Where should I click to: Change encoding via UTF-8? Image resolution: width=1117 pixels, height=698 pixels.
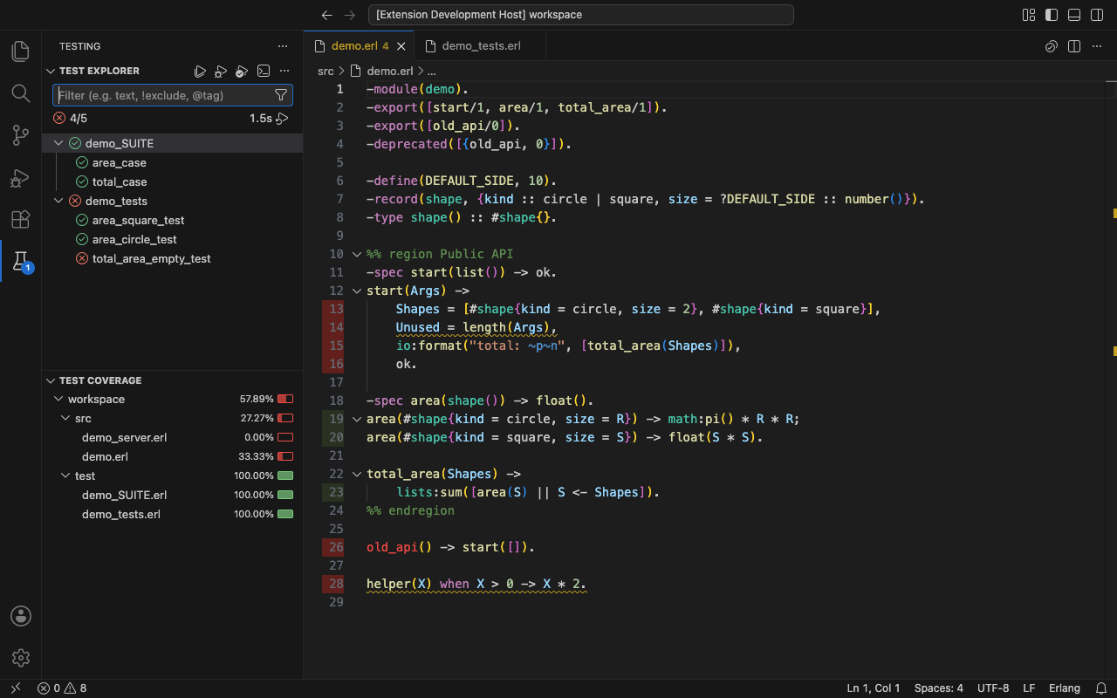[993, 688]
